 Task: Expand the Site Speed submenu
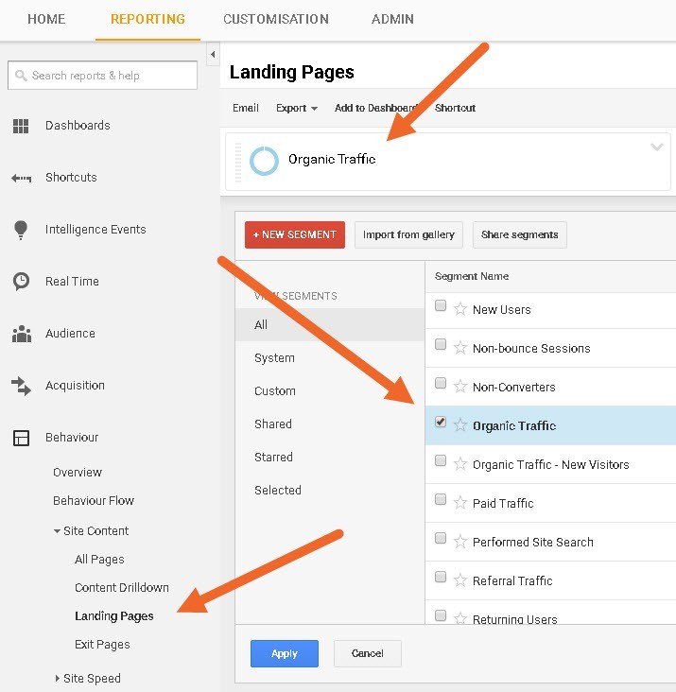(57, 678)
